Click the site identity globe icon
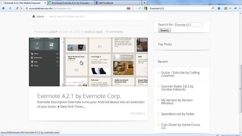This screenshot has height=136, width=242. (26, 8)
